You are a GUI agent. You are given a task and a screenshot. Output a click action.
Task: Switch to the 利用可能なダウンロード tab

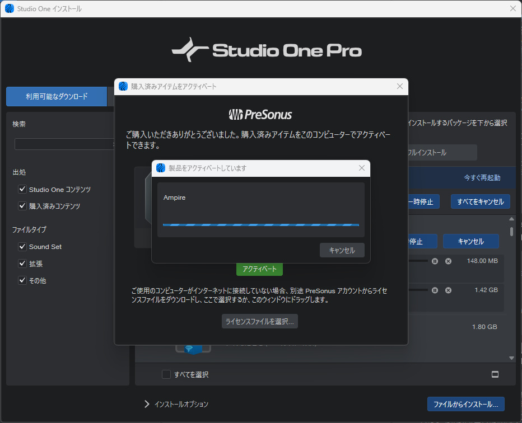coord(57,96)
